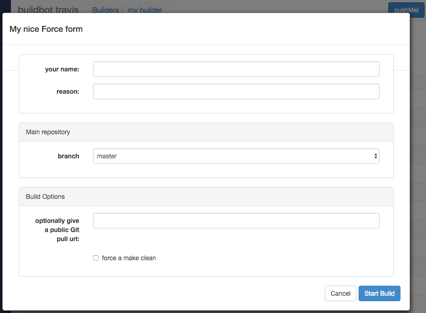Click the 'force a make clean' label text
The height and width of the screenshot is (313, 426).
click(129, 258)
